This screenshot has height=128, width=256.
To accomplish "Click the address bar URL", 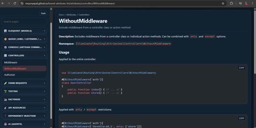I will pyautogui.click(x=70, y=3).
